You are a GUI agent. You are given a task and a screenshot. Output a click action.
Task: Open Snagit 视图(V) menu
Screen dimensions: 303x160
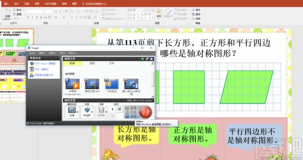pos(52,53)
